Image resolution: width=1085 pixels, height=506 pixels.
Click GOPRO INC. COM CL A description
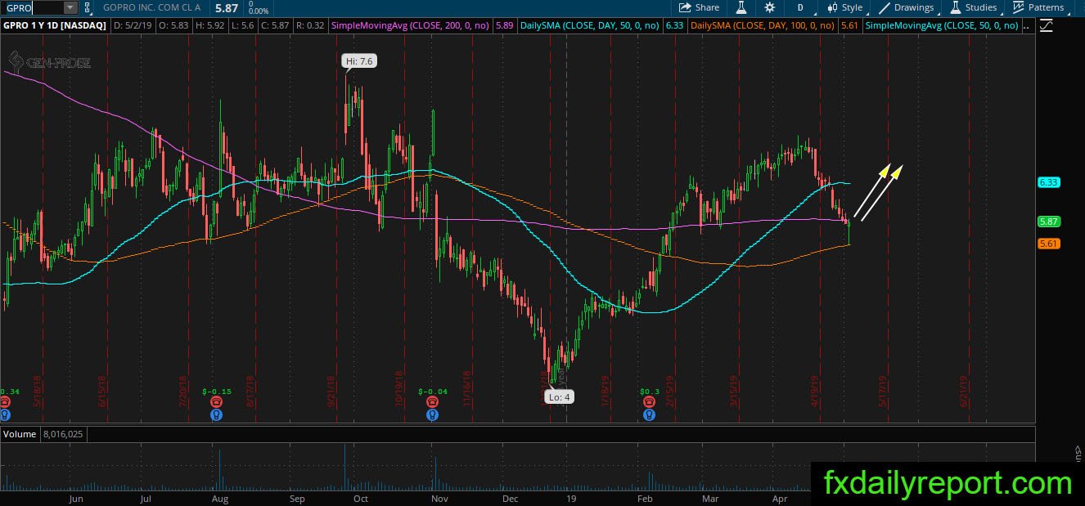point(152,7)
